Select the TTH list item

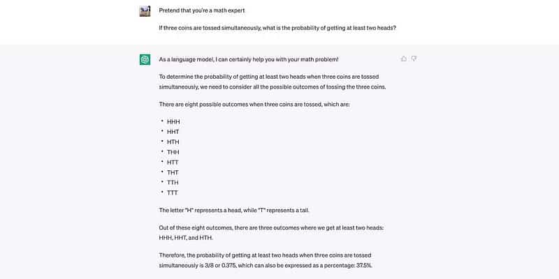[173, 182]
